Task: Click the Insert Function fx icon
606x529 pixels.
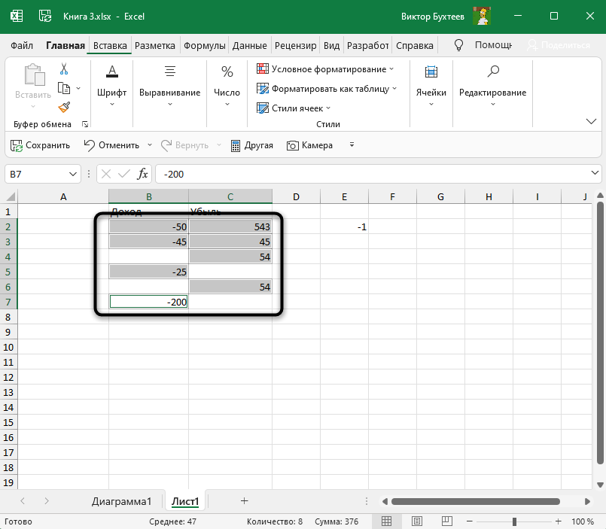Action: click(x=142, y=174)
